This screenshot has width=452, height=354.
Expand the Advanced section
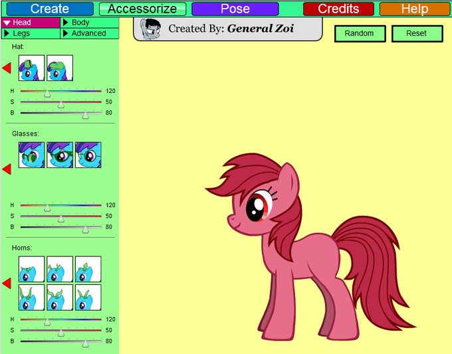(x=90, y=33)
